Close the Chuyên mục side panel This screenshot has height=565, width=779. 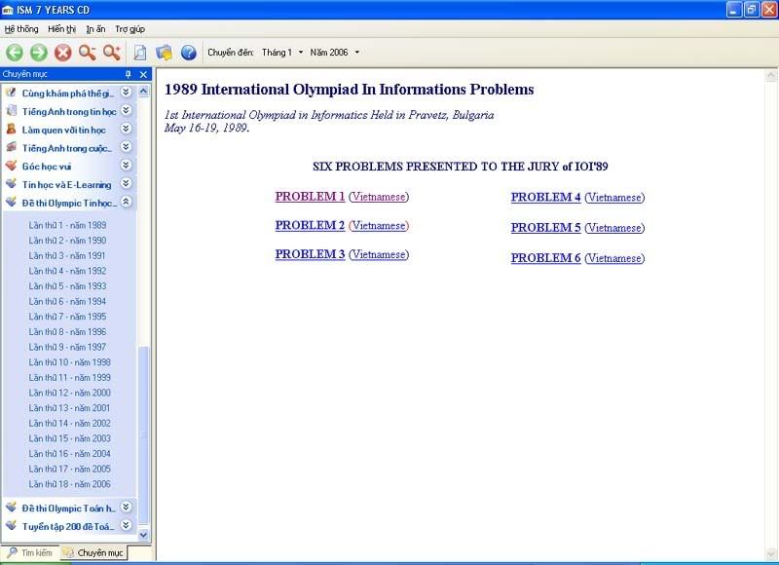coord(143,74)
